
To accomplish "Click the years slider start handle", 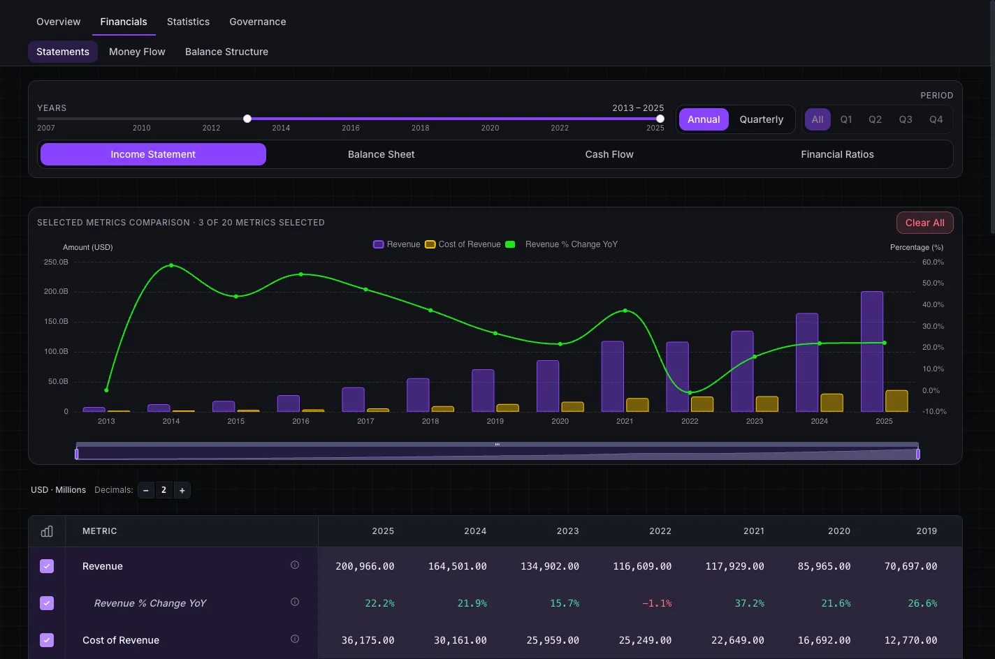I will pos(247,119).
